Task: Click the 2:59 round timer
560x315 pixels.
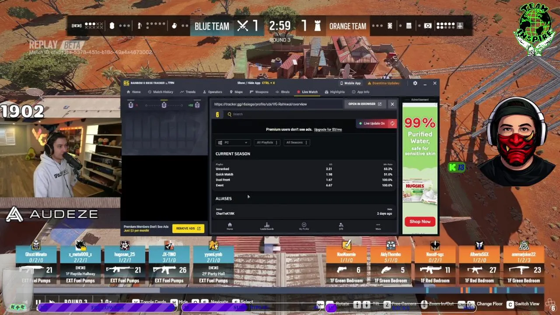Action: (280, 26)
